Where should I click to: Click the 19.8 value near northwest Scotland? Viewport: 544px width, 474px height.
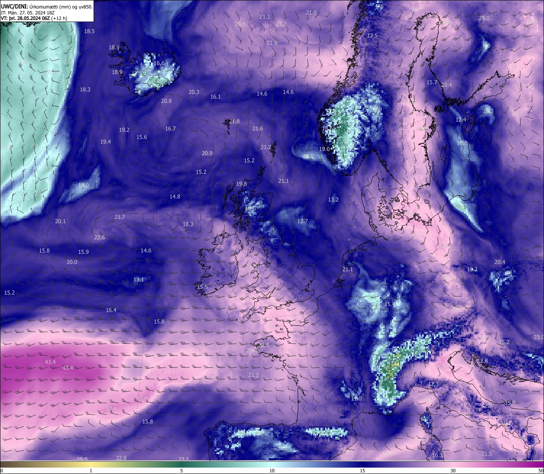click(241, 184)
